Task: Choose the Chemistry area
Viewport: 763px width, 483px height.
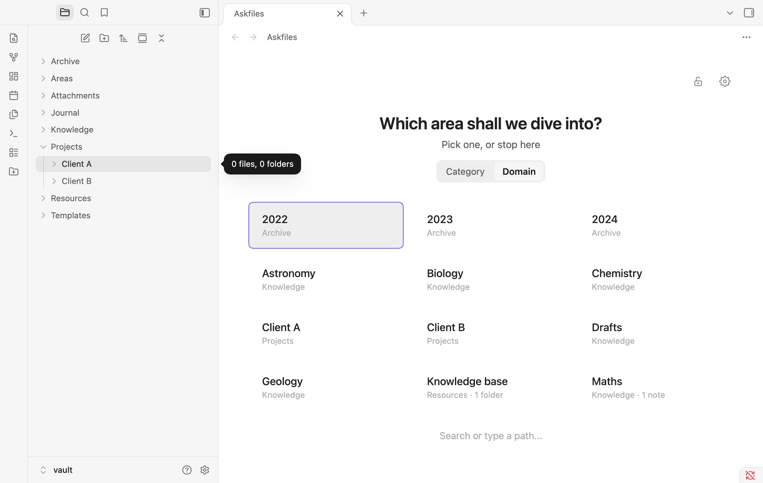Action: click(656, 279)
